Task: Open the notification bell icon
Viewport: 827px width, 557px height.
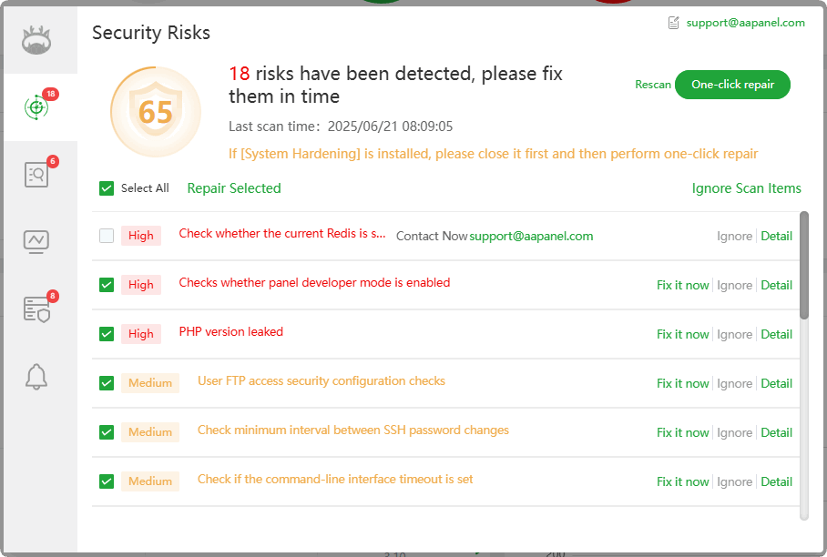Action: click(36, 376)
